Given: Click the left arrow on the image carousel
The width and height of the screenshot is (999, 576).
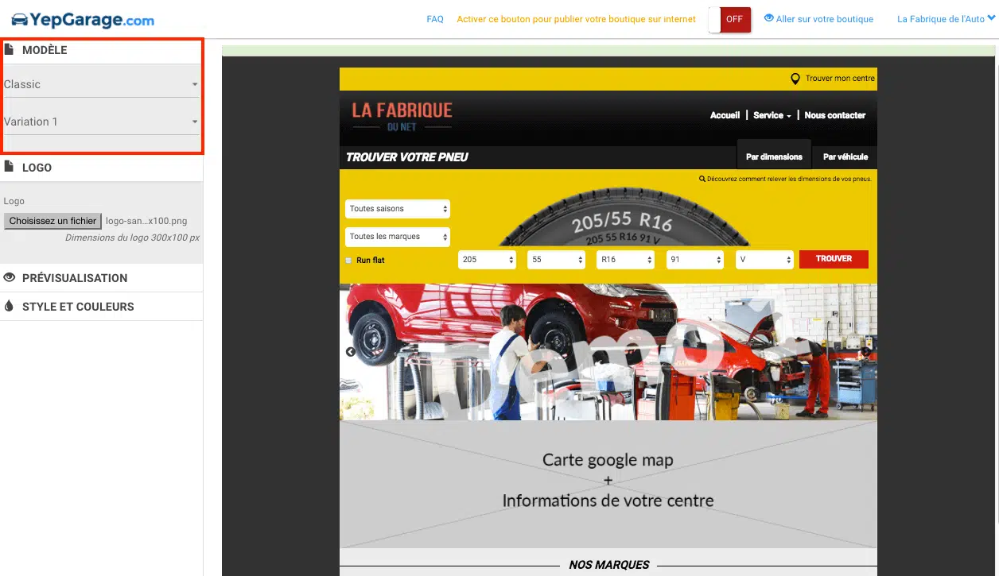Looking at the screenshot, I should pyautogui.click(x=351, y=352).
